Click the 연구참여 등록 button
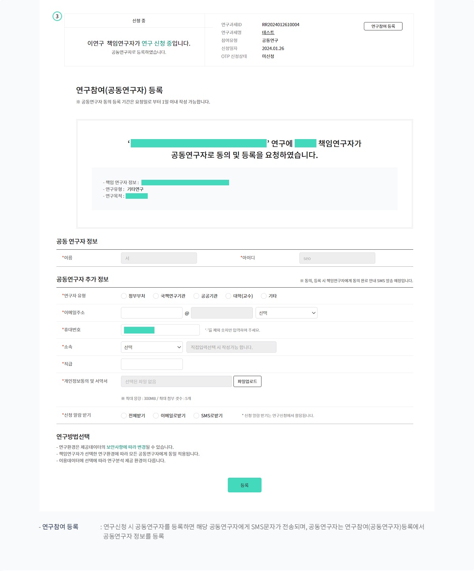The height and width of the screenshot is (571, 474). [383, 26]
